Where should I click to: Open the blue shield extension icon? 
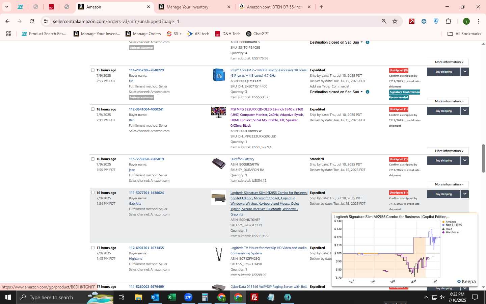point(436,21)
